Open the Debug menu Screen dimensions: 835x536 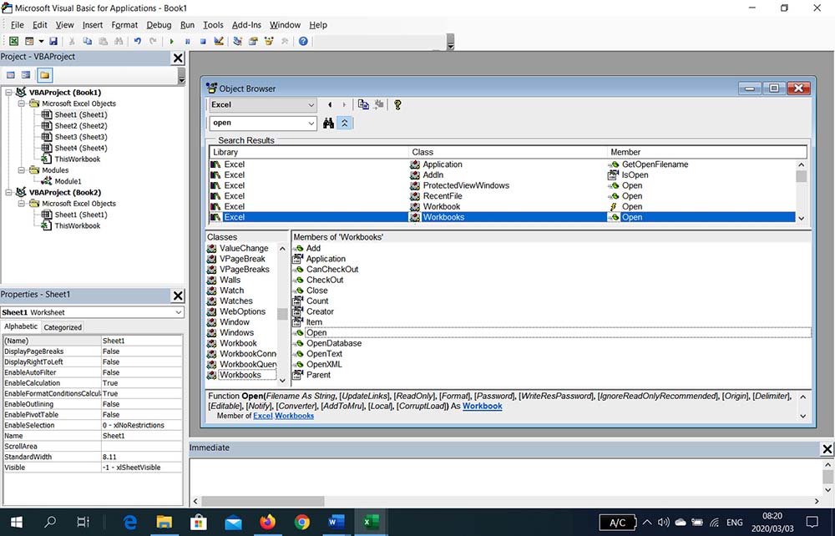pyautogui.click(x=159, y=25)
